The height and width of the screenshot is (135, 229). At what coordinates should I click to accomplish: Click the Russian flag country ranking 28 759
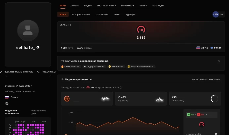point(202,48)
